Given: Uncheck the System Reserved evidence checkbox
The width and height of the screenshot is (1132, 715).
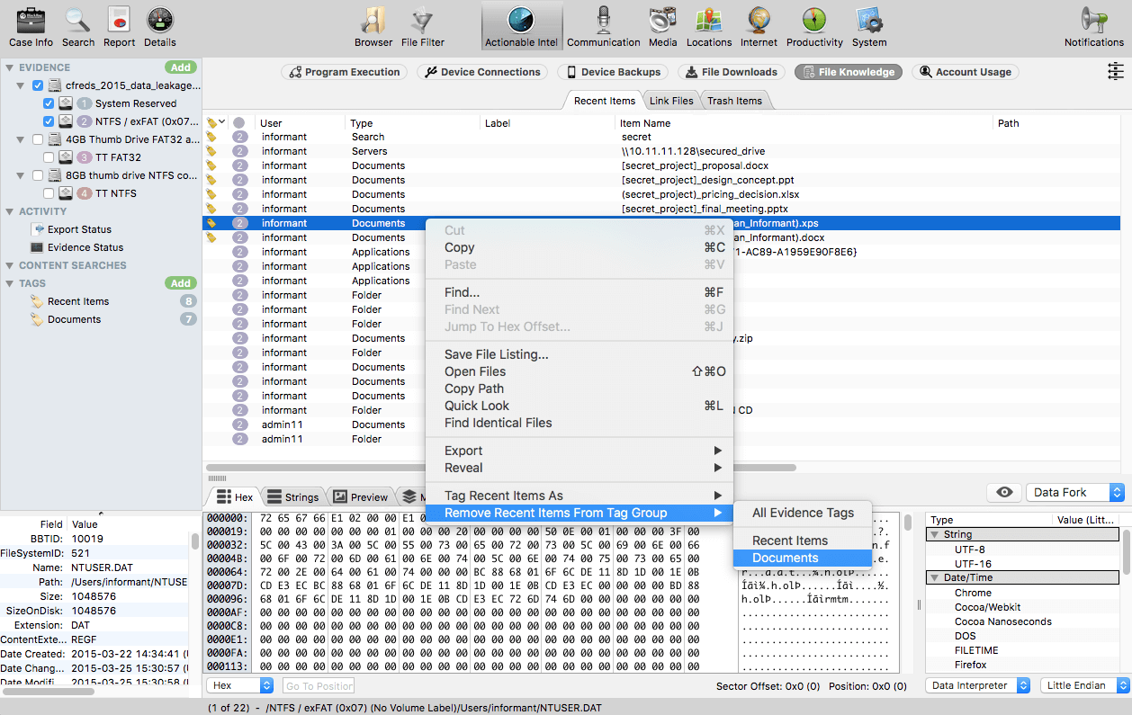Looking at the screenshot, I should point(48,103).
